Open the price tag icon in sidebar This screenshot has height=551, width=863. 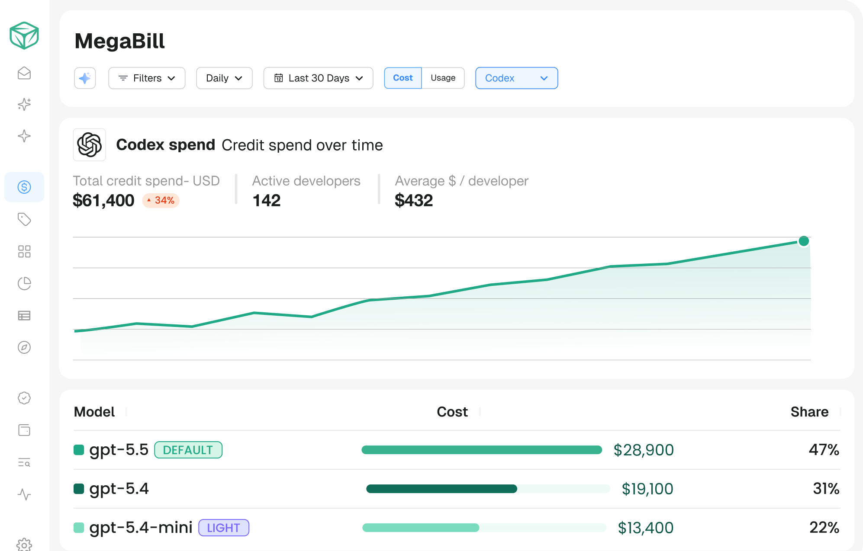click(24, 219)
